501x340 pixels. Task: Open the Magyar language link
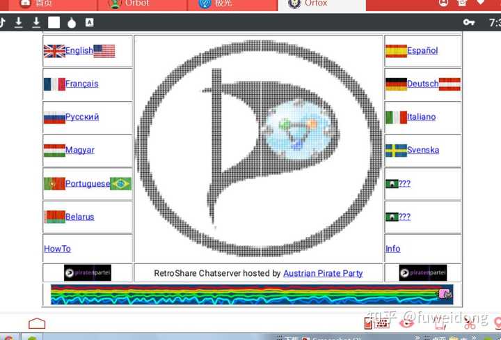point(80,150)
